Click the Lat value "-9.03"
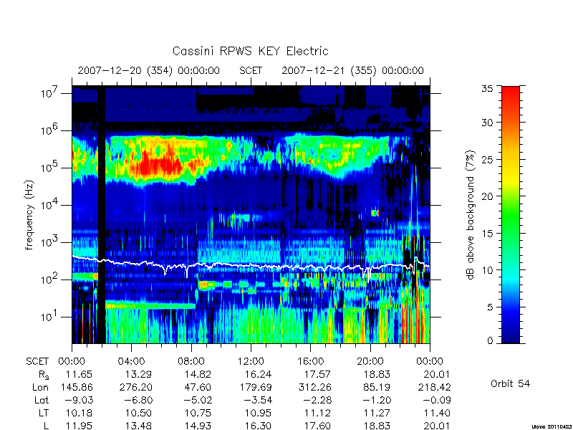573x430 pixels. [x=79, y=400]
